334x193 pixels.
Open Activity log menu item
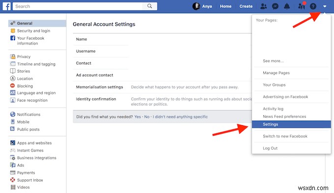(x=273, y=109)
